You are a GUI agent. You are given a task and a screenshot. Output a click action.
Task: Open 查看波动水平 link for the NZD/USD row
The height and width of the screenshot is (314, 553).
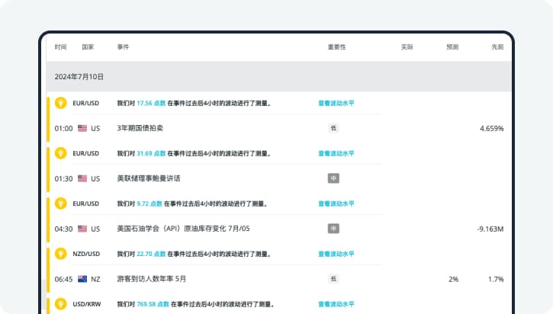(336, 254)
